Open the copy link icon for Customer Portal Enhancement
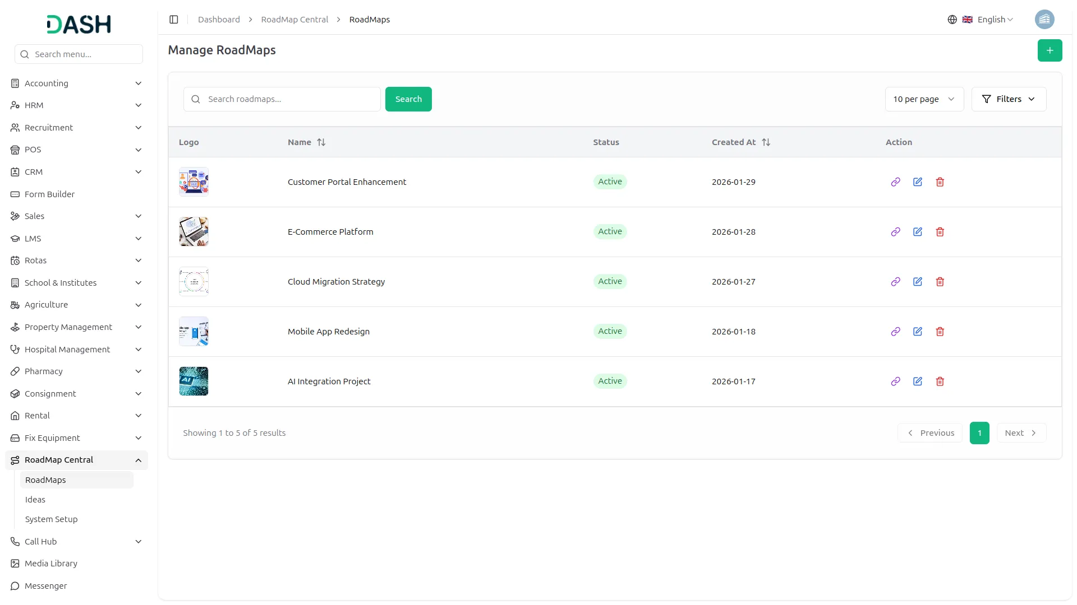This screenshot has height=605, width=1077. point(895,182)
